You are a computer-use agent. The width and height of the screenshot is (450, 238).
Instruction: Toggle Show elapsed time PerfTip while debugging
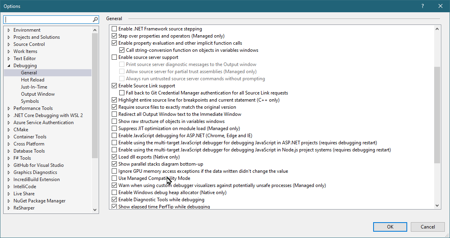(114, 206)
